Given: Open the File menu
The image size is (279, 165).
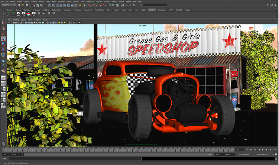Looking at the screenshot, I should pos(2,1).
